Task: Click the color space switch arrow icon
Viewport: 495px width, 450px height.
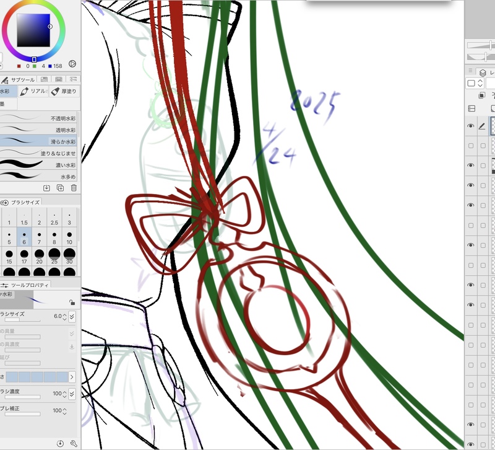Action: [x=72, y=64]
